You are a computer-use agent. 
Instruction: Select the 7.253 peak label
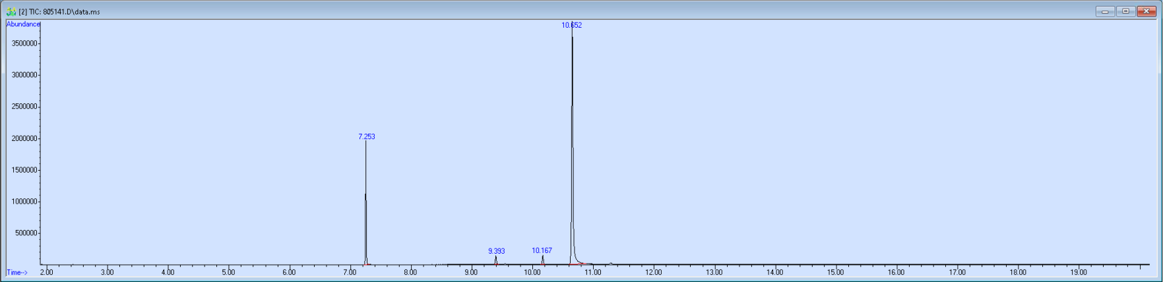367,136
